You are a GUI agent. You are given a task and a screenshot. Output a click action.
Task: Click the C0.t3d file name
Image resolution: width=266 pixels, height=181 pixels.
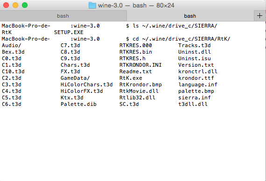point(12,58)
